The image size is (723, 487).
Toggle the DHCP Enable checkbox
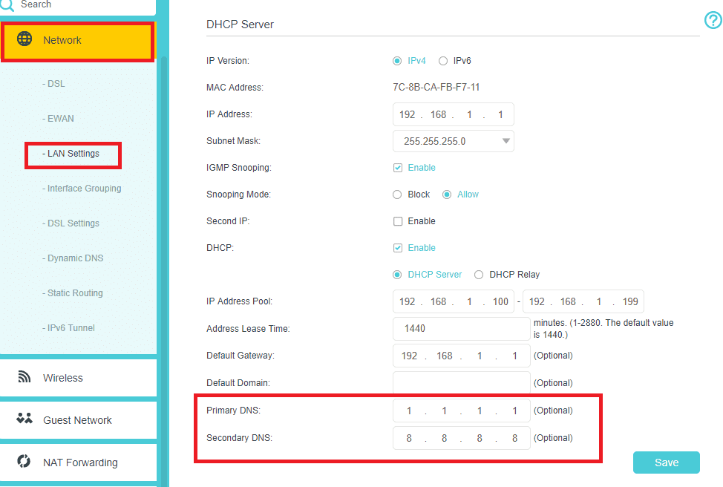pyautogui.click(x=397, y=248)
